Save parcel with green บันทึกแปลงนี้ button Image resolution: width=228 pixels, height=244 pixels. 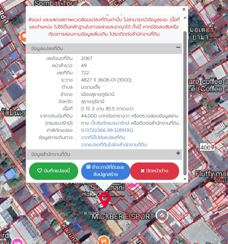click(x=53, y=171)
